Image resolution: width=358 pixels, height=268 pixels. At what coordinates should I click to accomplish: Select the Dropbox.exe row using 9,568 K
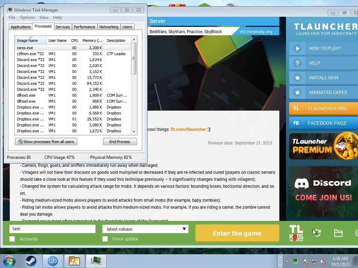coord(73,113)
